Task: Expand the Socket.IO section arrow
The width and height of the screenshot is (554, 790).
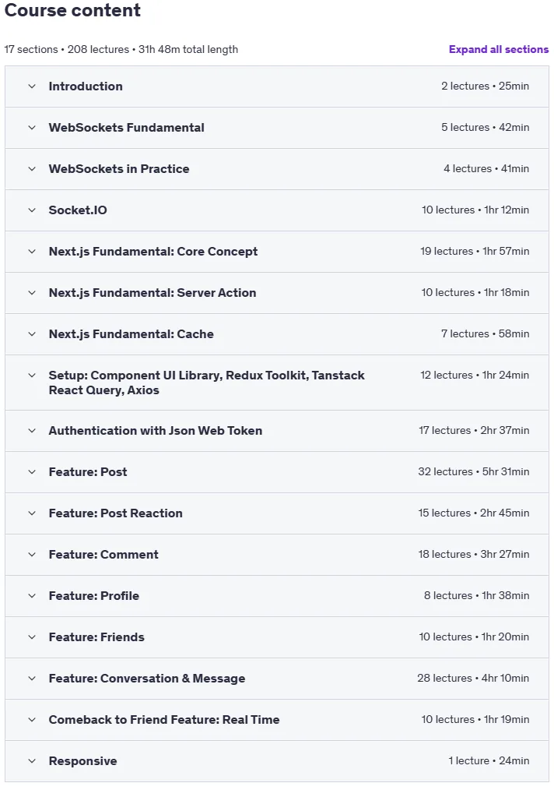Action: click(32, 210)
